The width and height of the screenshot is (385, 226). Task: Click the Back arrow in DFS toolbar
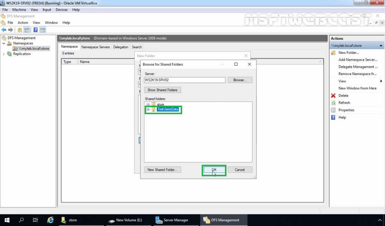pyautogui.click(x=4, y=30)
